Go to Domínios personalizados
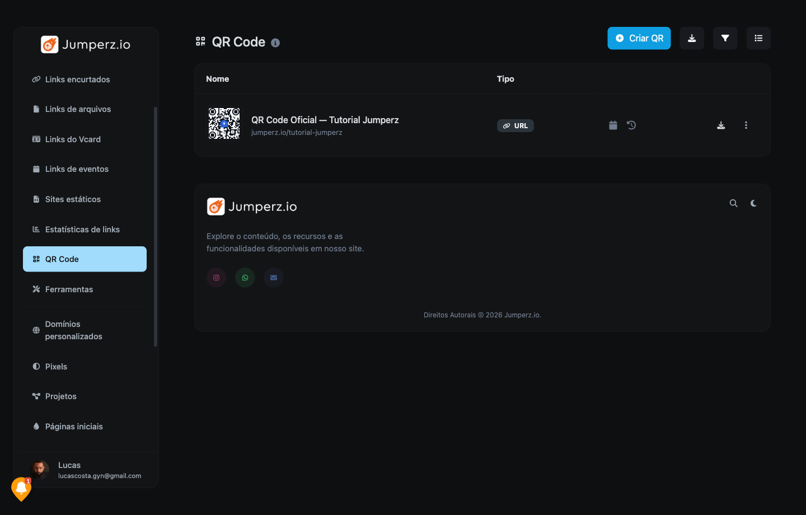Screen dimensions: 806x515 pyautogui.click(x=85, y=330)
